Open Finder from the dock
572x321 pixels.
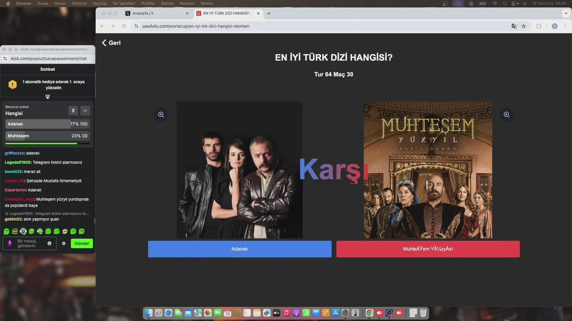click(149, 313)
